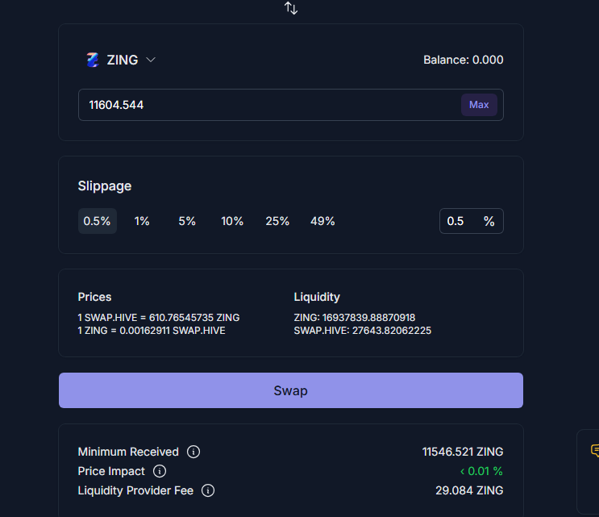Viewport: 599px width, 517px height.
Task: Click the ZING token name label
Action: [x=123, y=60]
